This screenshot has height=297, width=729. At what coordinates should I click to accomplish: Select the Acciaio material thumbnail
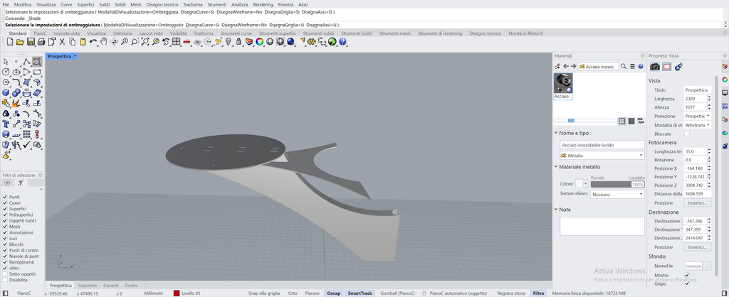pyautogui.click(x=563, y=86)
